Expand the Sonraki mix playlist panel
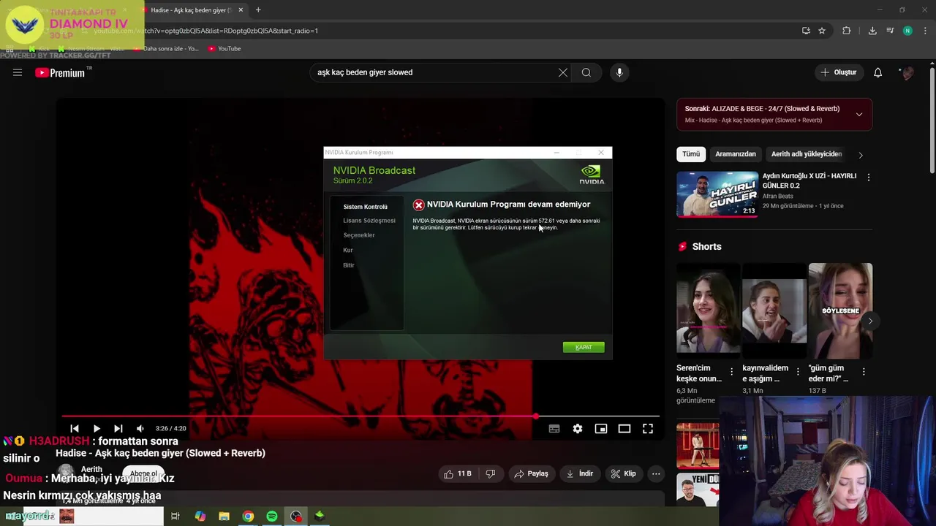 859,115
